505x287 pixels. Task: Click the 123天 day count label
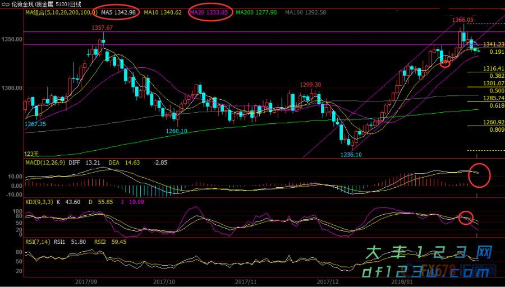pos(31,154)
